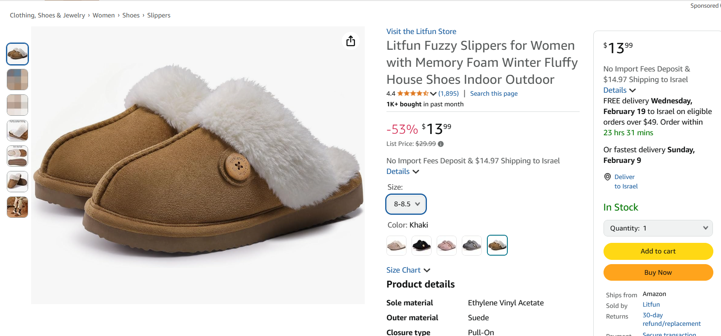
Task: Select the beige slipper color swatch
Action: point(396,245)
